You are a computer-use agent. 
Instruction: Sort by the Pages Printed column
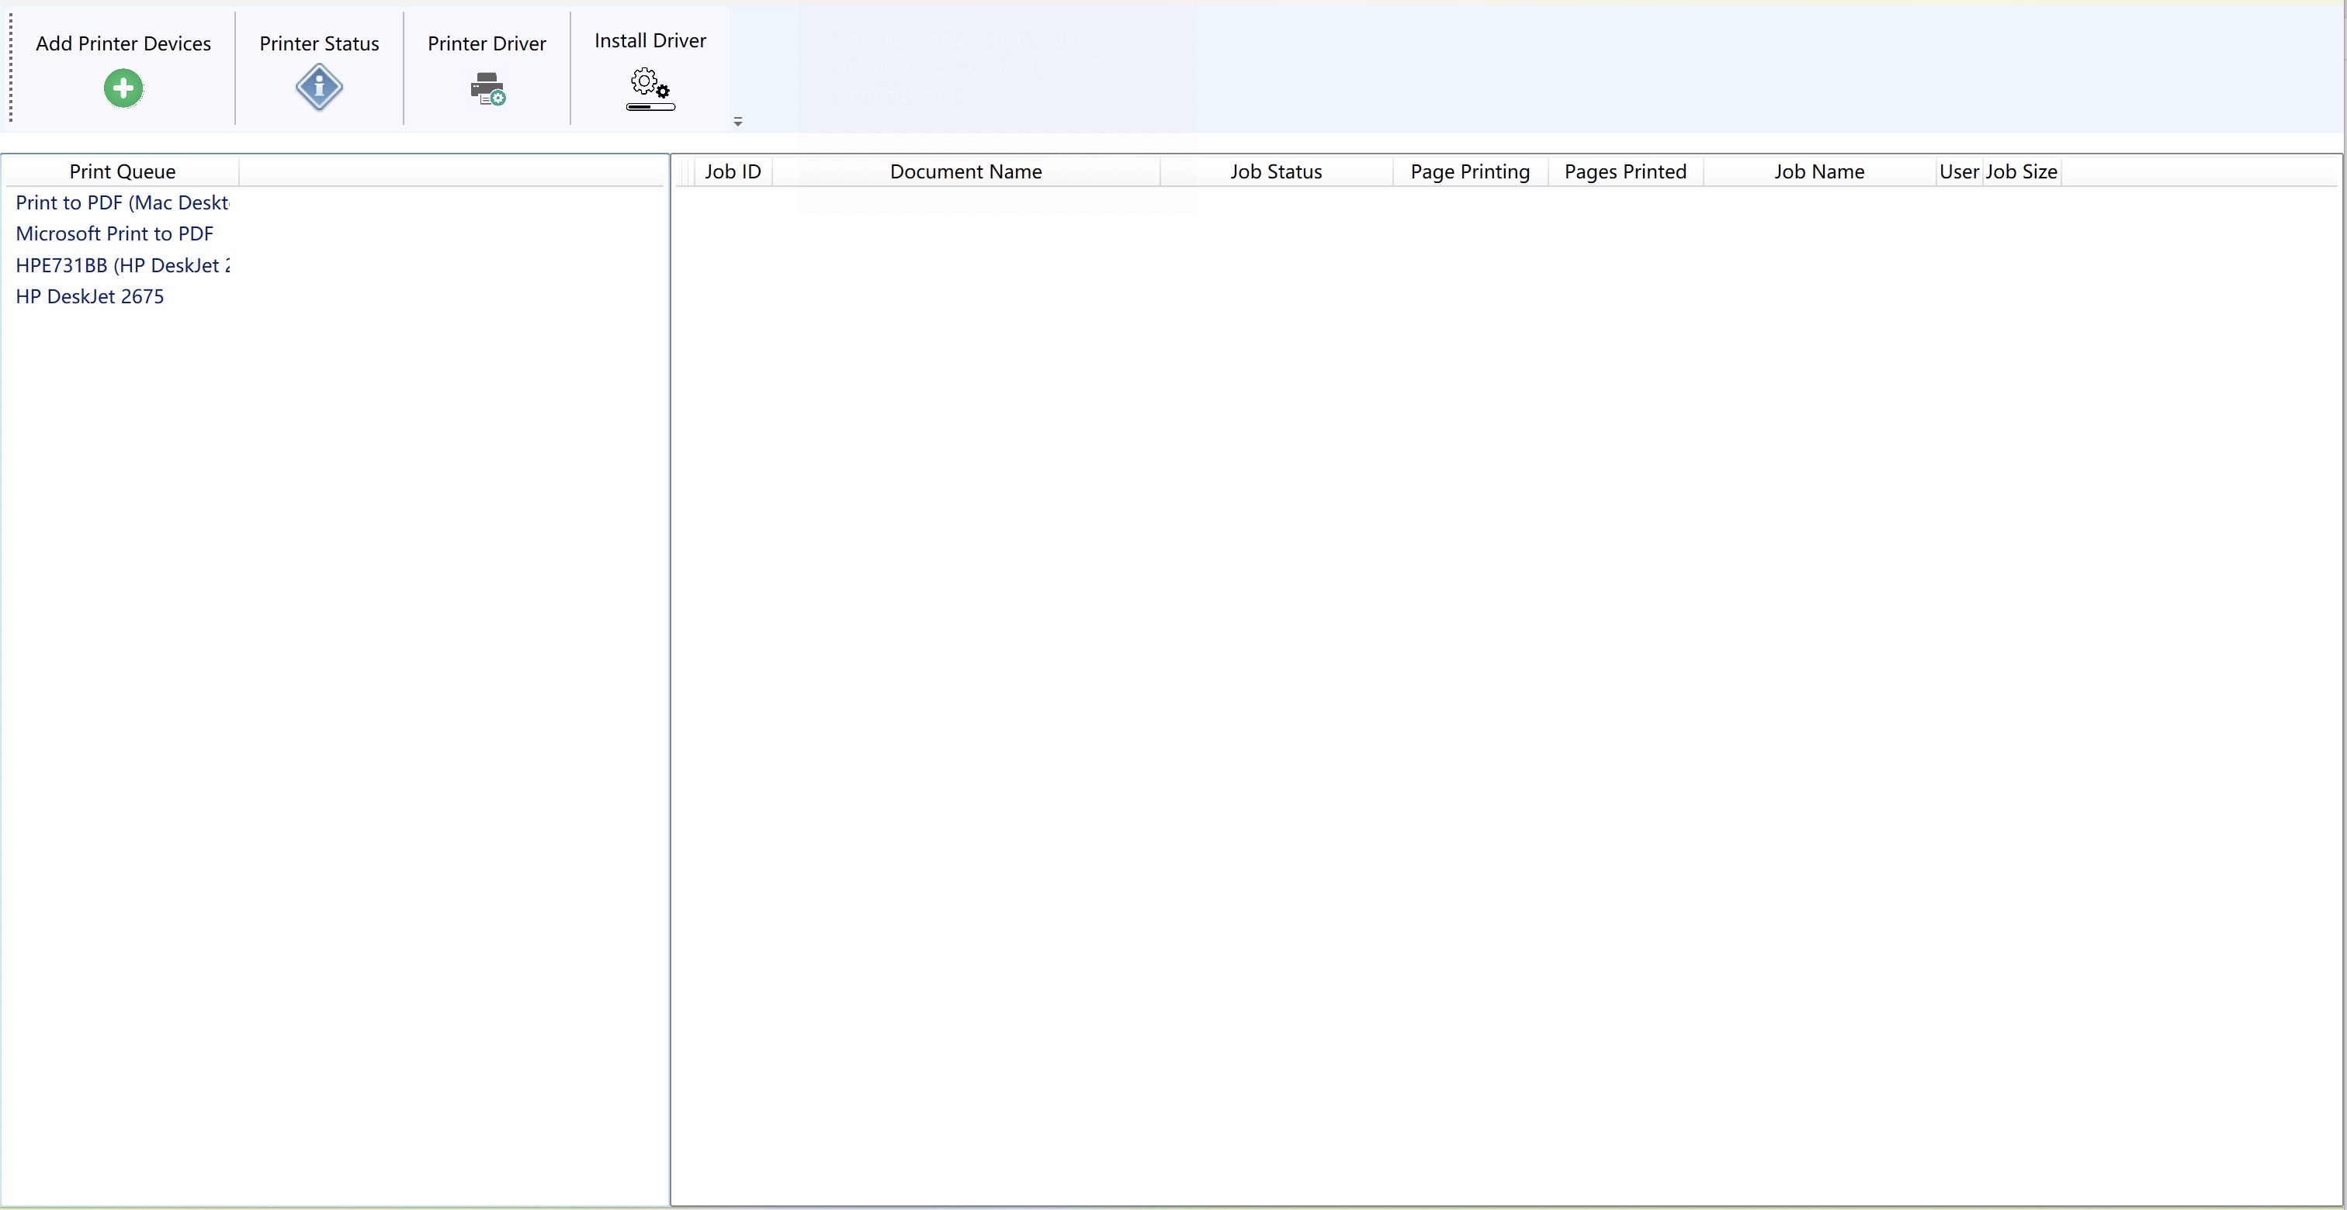point(1625,171)
